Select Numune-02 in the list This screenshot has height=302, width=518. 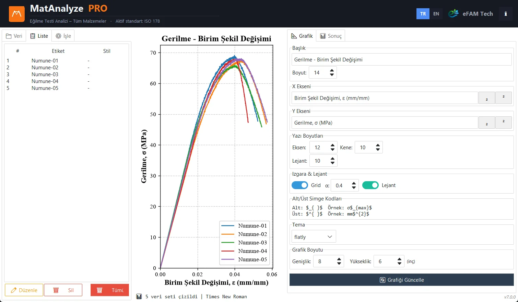(67, 68)
